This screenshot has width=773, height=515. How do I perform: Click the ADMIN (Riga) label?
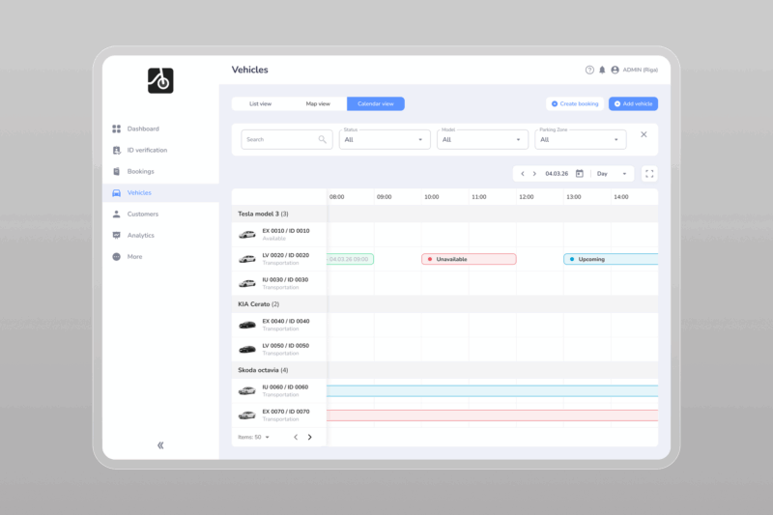(640, 70)
